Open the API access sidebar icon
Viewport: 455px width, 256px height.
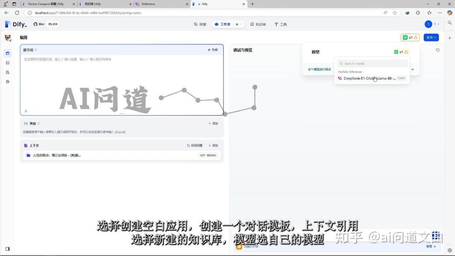click(7, 63)
